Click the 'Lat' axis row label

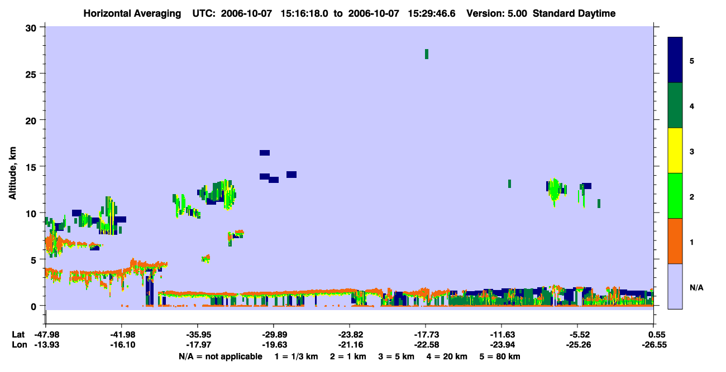click(x=18, y=335)
